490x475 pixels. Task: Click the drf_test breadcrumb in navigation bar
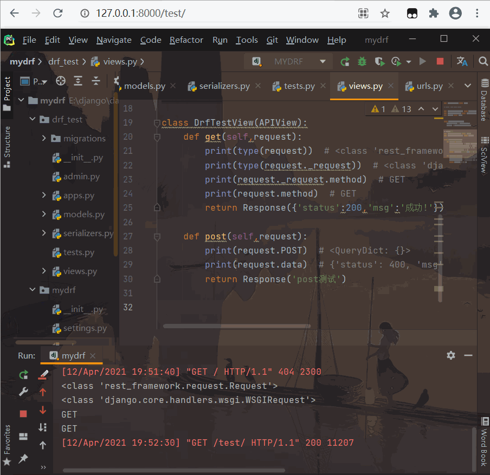point(63,62)
